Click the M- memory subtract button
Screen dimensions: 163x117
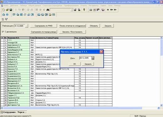click(115, 10)
